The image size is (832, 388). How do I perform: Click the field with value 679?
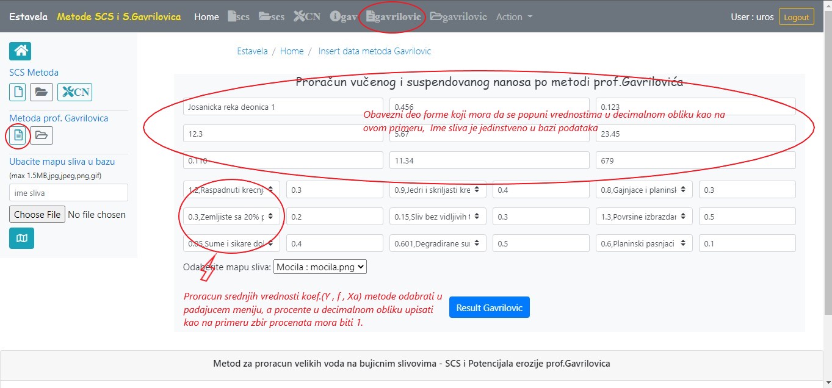pyautogui.click(x=696, y=160)
